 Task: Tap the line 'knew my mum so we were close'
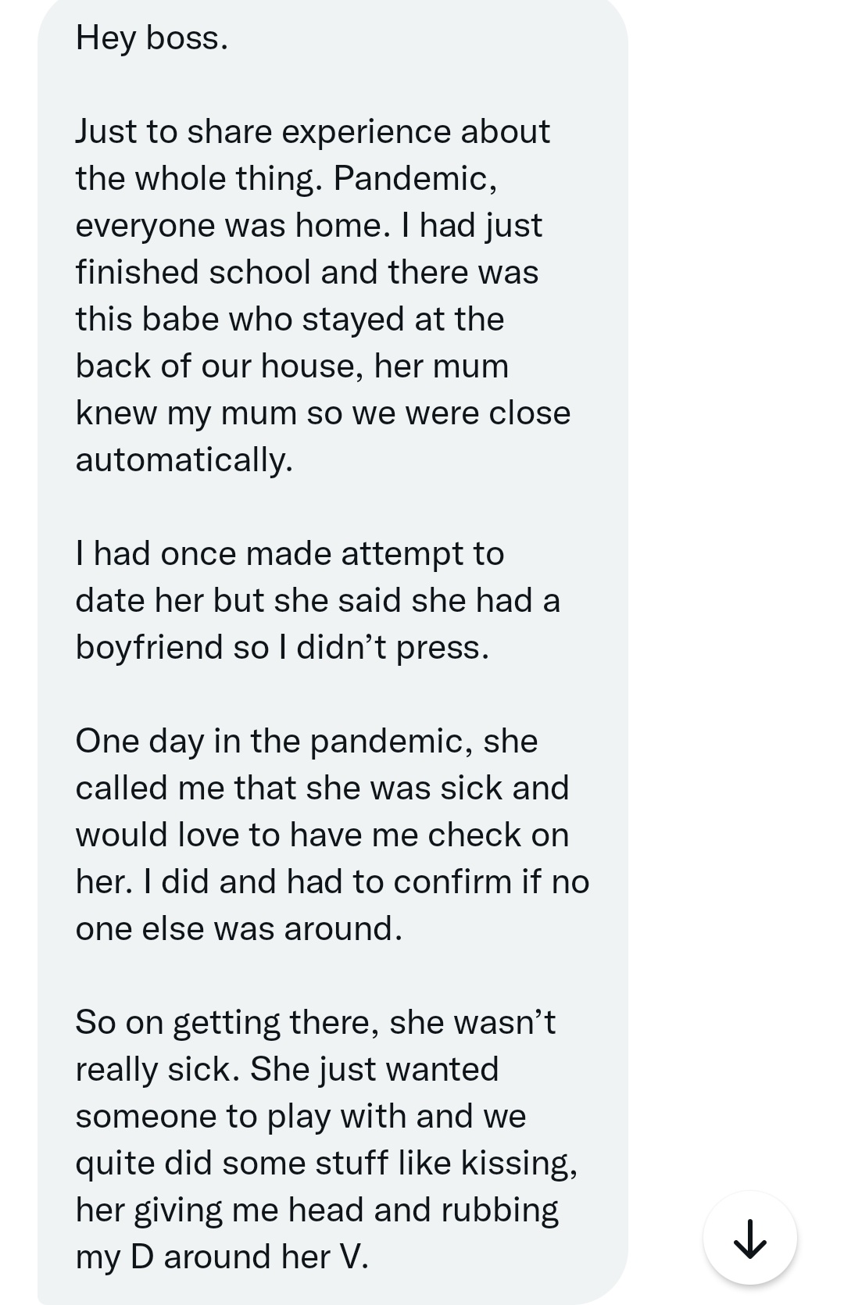point(323,413)
